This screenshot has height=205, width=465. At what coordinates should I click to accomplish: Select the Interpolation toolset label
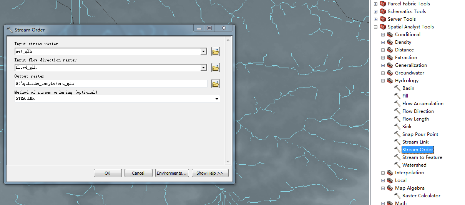(409, 173)
